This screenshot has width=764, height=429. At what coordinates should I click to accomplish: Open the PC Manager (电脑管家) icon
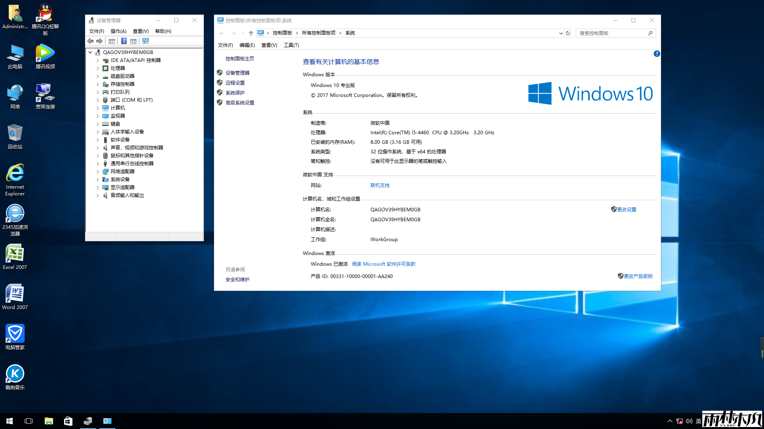click(x=15, y=337)
